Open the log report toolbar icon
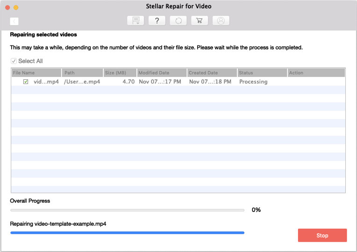 (x=136, y=21)
